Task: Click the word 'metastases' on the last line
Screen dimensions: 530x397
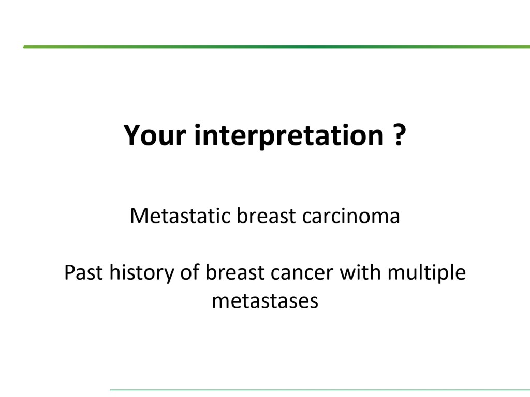Action: 264,300
